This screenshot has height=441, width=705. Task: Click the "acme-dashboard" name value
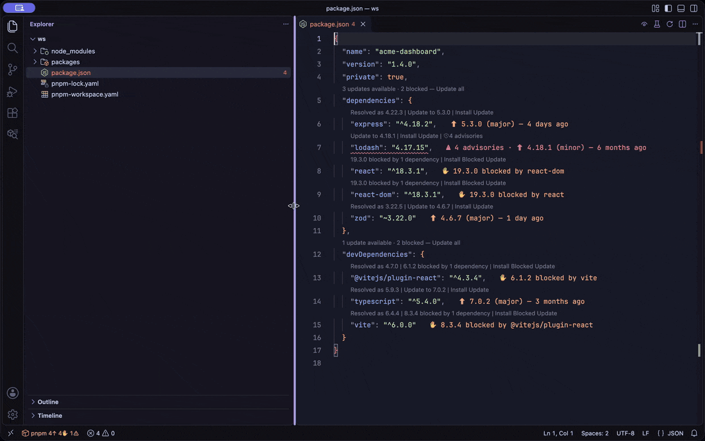click(408, 52)
